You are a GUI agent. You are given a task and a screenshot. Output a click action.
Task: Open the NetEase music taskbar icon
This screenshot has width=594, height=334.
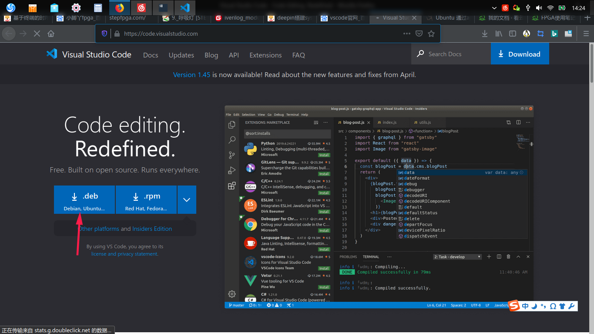pos(141,7)
